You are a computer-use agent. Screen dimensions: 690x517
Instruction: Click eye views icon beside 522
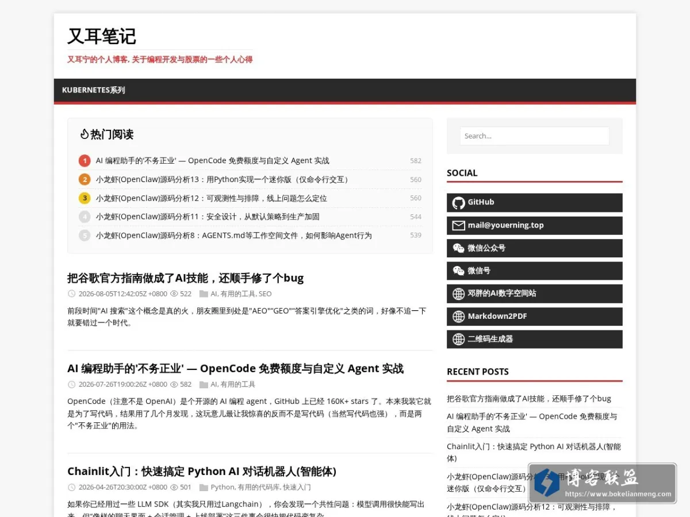[x=174, y=294]
